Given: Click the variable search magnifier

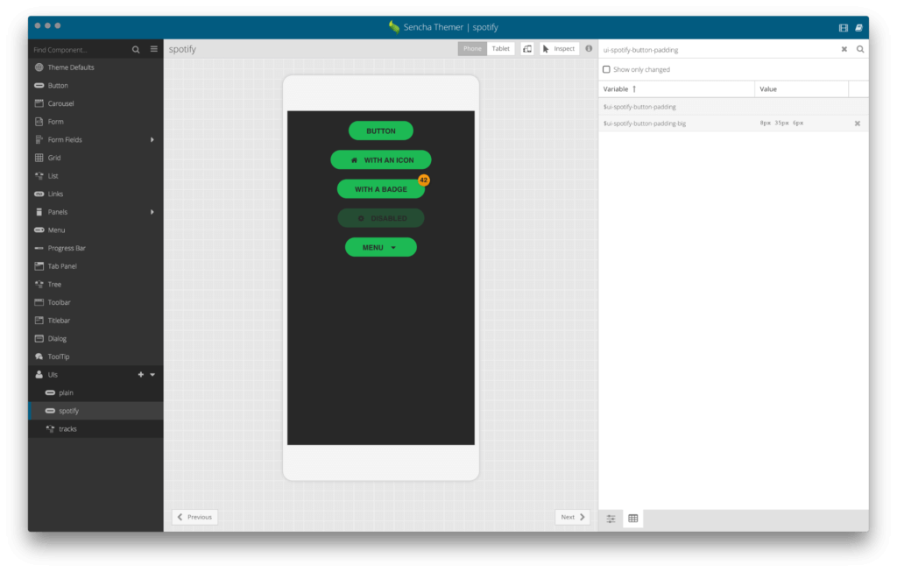Looking at the screenshot, I should click(860, 49).
